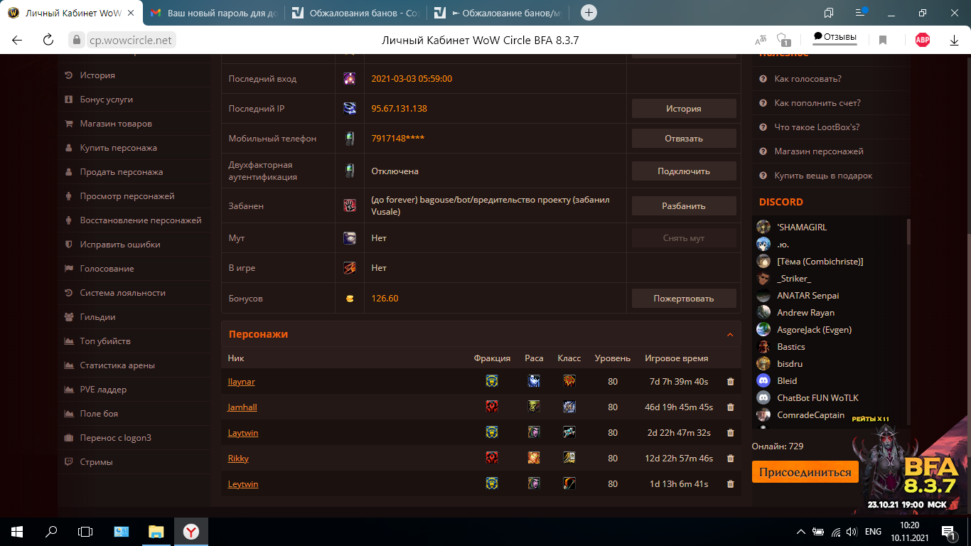
Task: Open the Jamhall character link
Action: [242, 407]
